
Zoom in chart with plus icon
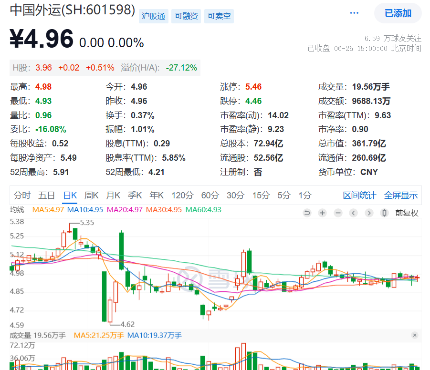pyautogui.click(x=323, y=213)
